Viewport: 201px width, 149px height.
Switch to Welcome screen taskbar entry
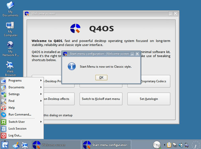point(56,145)
